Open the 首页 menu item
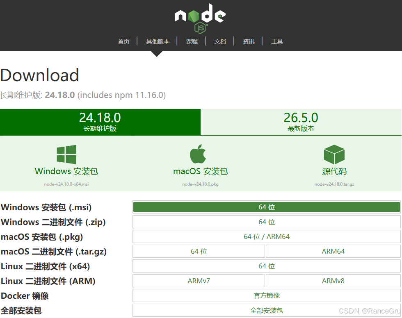402x318 pixels. coord(123,41)
